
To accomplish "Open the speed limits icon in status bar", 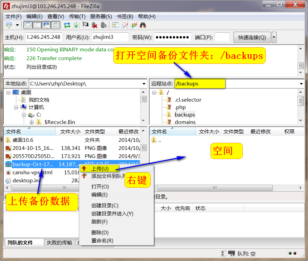I will (232, 254).
